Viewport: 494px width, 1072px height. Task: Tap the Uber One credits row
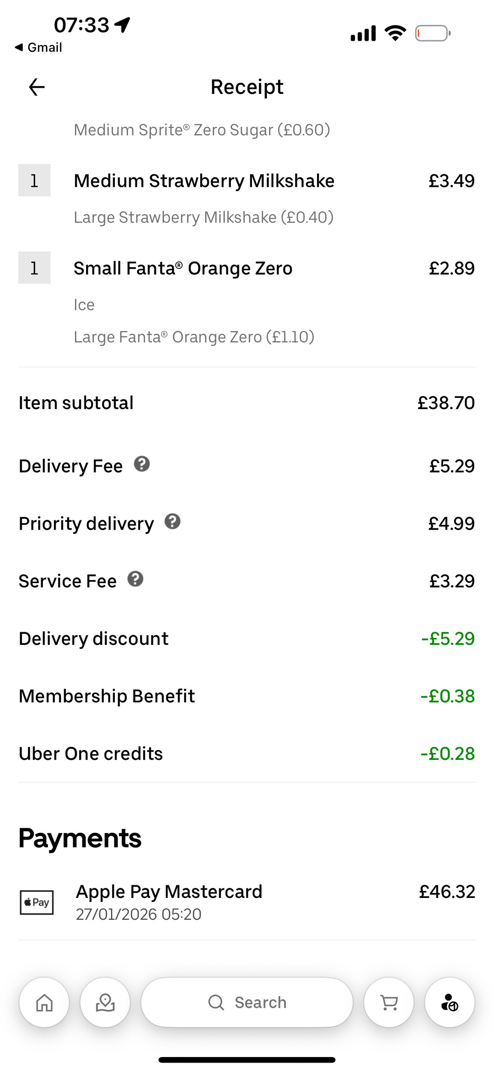(91, 754)
